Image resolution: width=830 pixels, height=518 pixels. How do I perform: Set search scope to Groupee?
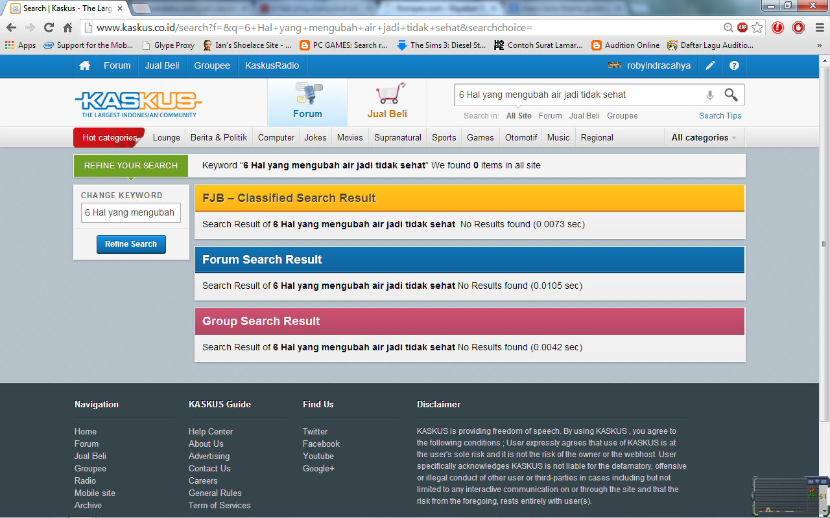point(622,116)
